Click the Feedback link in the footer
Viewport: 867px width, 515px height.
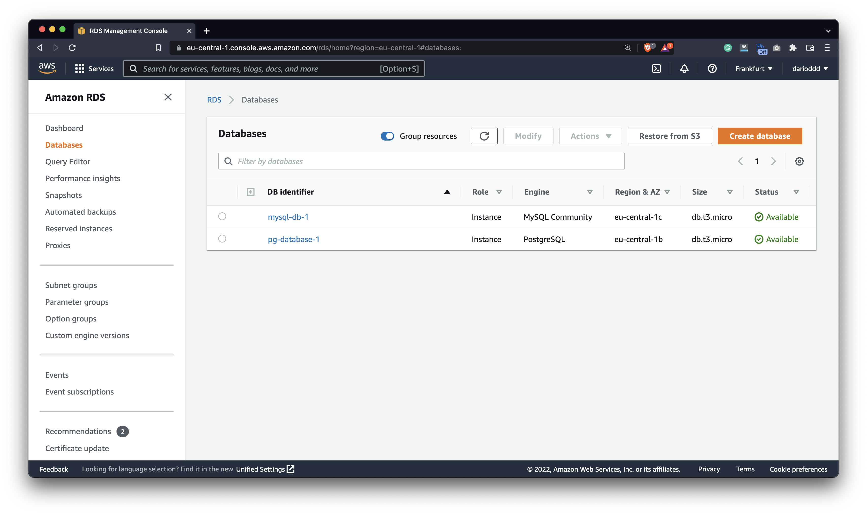(x=54, y=469)
